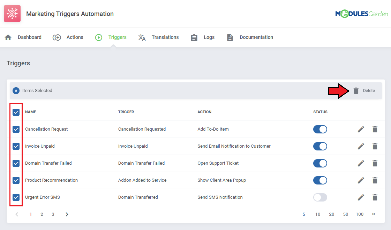Edit the Cancellation Request trigger

click(x=361, y=129)
